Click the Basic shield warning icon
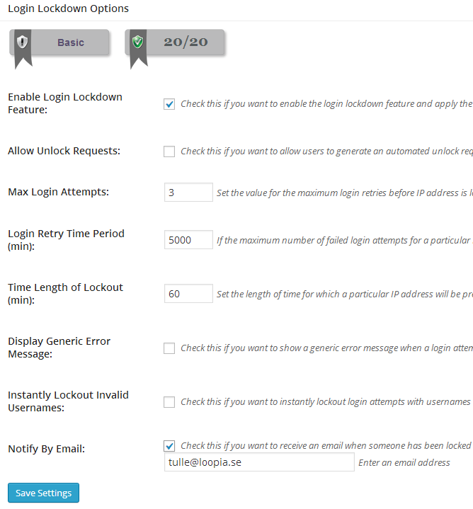Viewport: 473px width, 509px height. tap(22, 42)
